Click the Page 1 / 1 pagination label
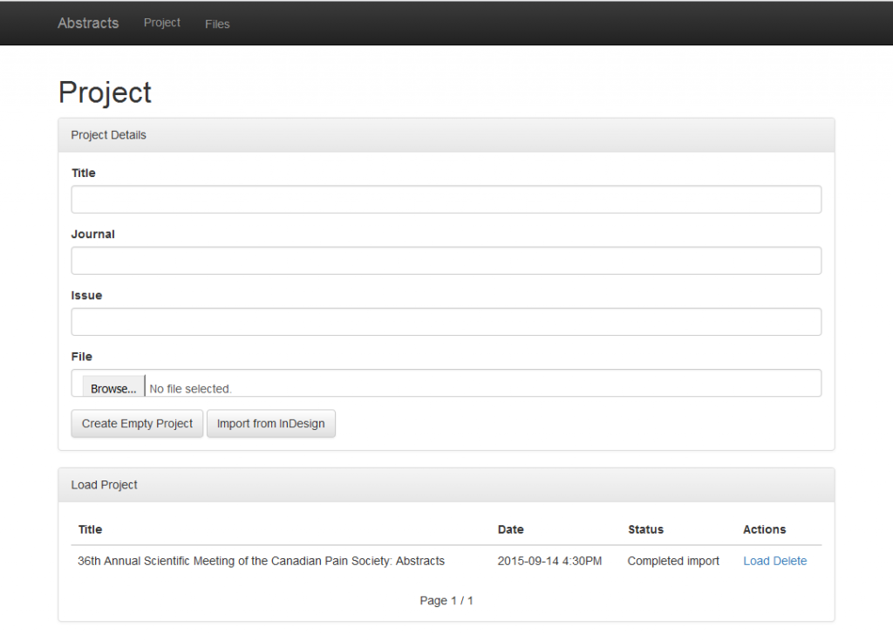Image resolution: width=893 pixels, height=641 pixels. click(x=446, y=600)
